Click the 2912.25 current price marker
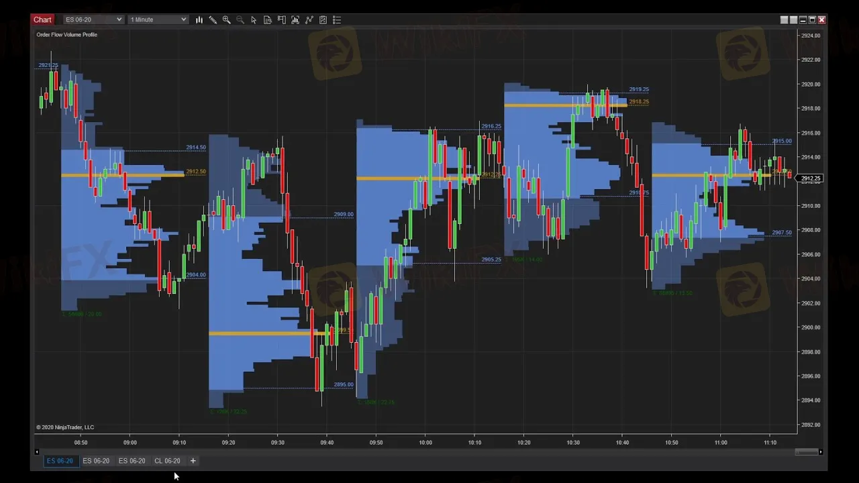The height and width of the screenshot is (483, 859). pyautogui.click(x=810, y=178)
